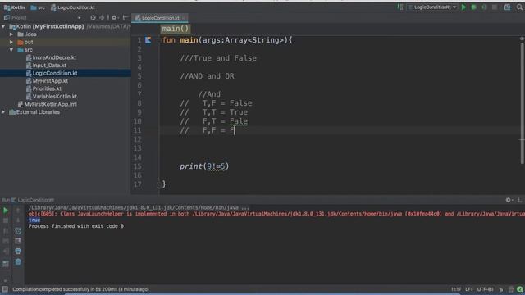This screenshot has height=295, width=525.
Task: Click the Exit icon in Run panel
Action: click(6, 252)
